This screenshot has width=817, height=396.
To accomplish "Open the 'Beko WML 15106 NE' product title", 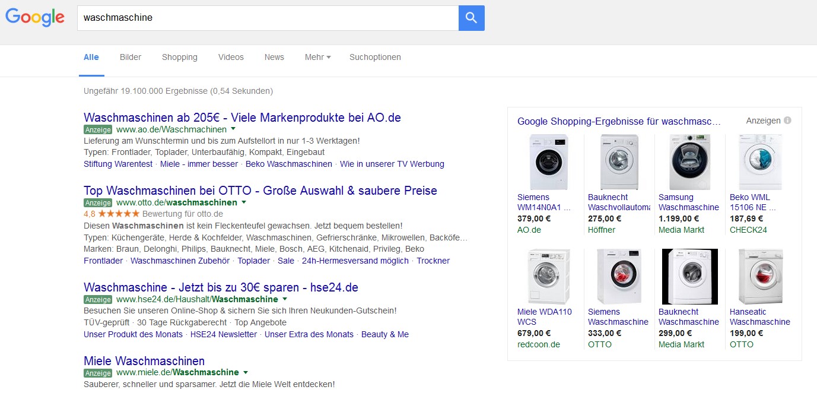I will click(753, 202).
